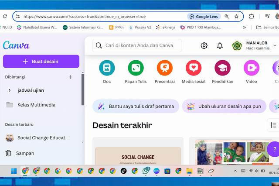The image size is (279, 186).
Task: Open Semua Bookmark folder
Action: tap(267, 28)
